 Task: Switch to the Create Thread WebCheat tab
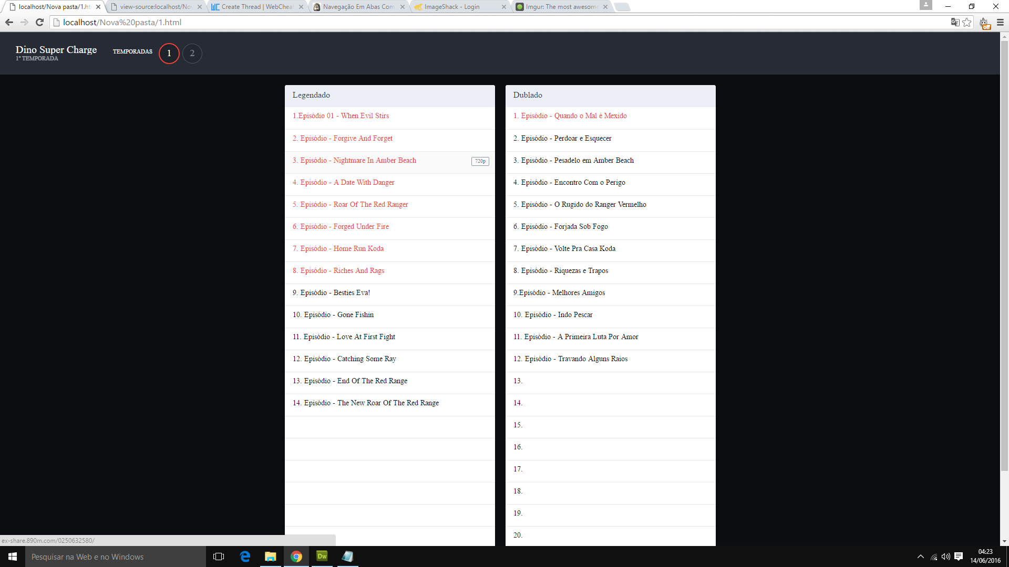(256, 7)
